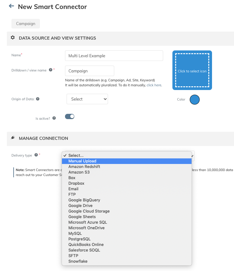Click help icon next to Delivery type
Viewport: 234px width, 271px height.
click(x=36, y=155)
